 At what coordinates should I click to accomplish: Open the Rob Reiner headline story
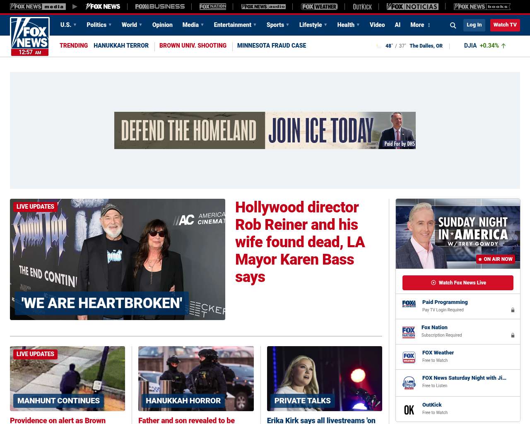[299, 242]
